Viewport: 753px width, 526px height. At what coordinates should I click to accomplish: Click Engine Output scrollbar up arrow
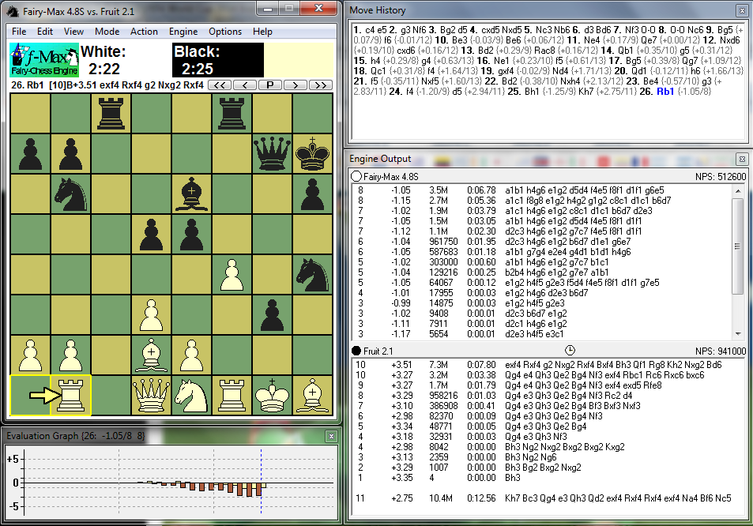tap(738, 191)
